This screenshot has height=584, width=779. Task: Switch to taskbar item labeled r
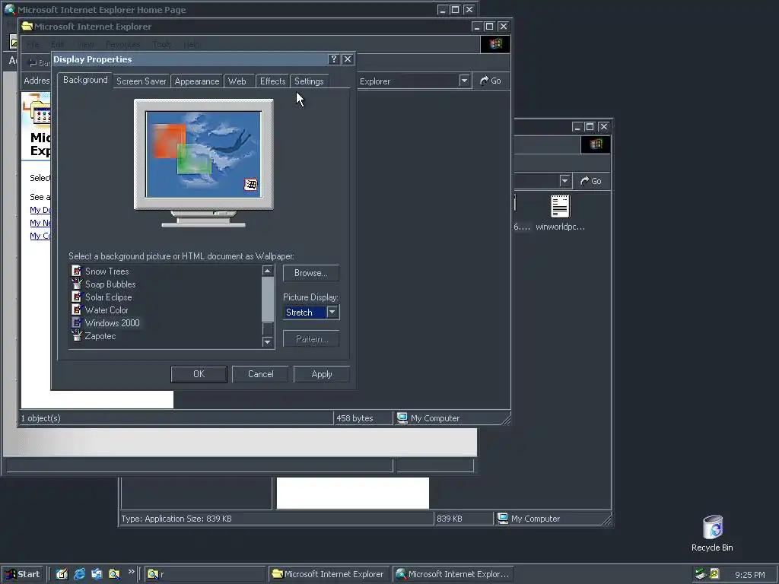205,574
